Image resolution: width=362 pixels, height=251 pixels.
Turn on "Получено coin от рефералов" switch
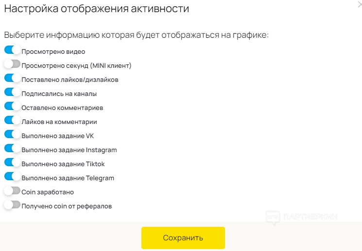[x=12, y=204]
